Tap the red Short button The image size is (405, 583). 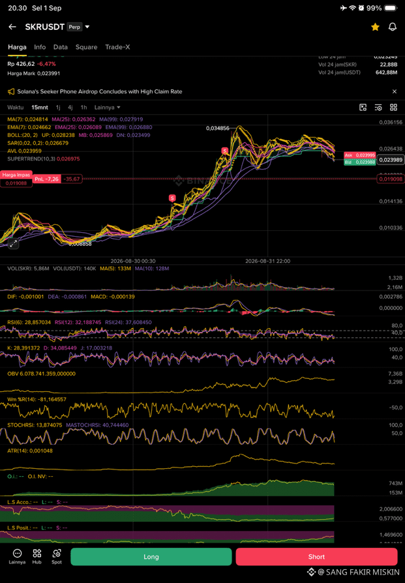[316, 557]
